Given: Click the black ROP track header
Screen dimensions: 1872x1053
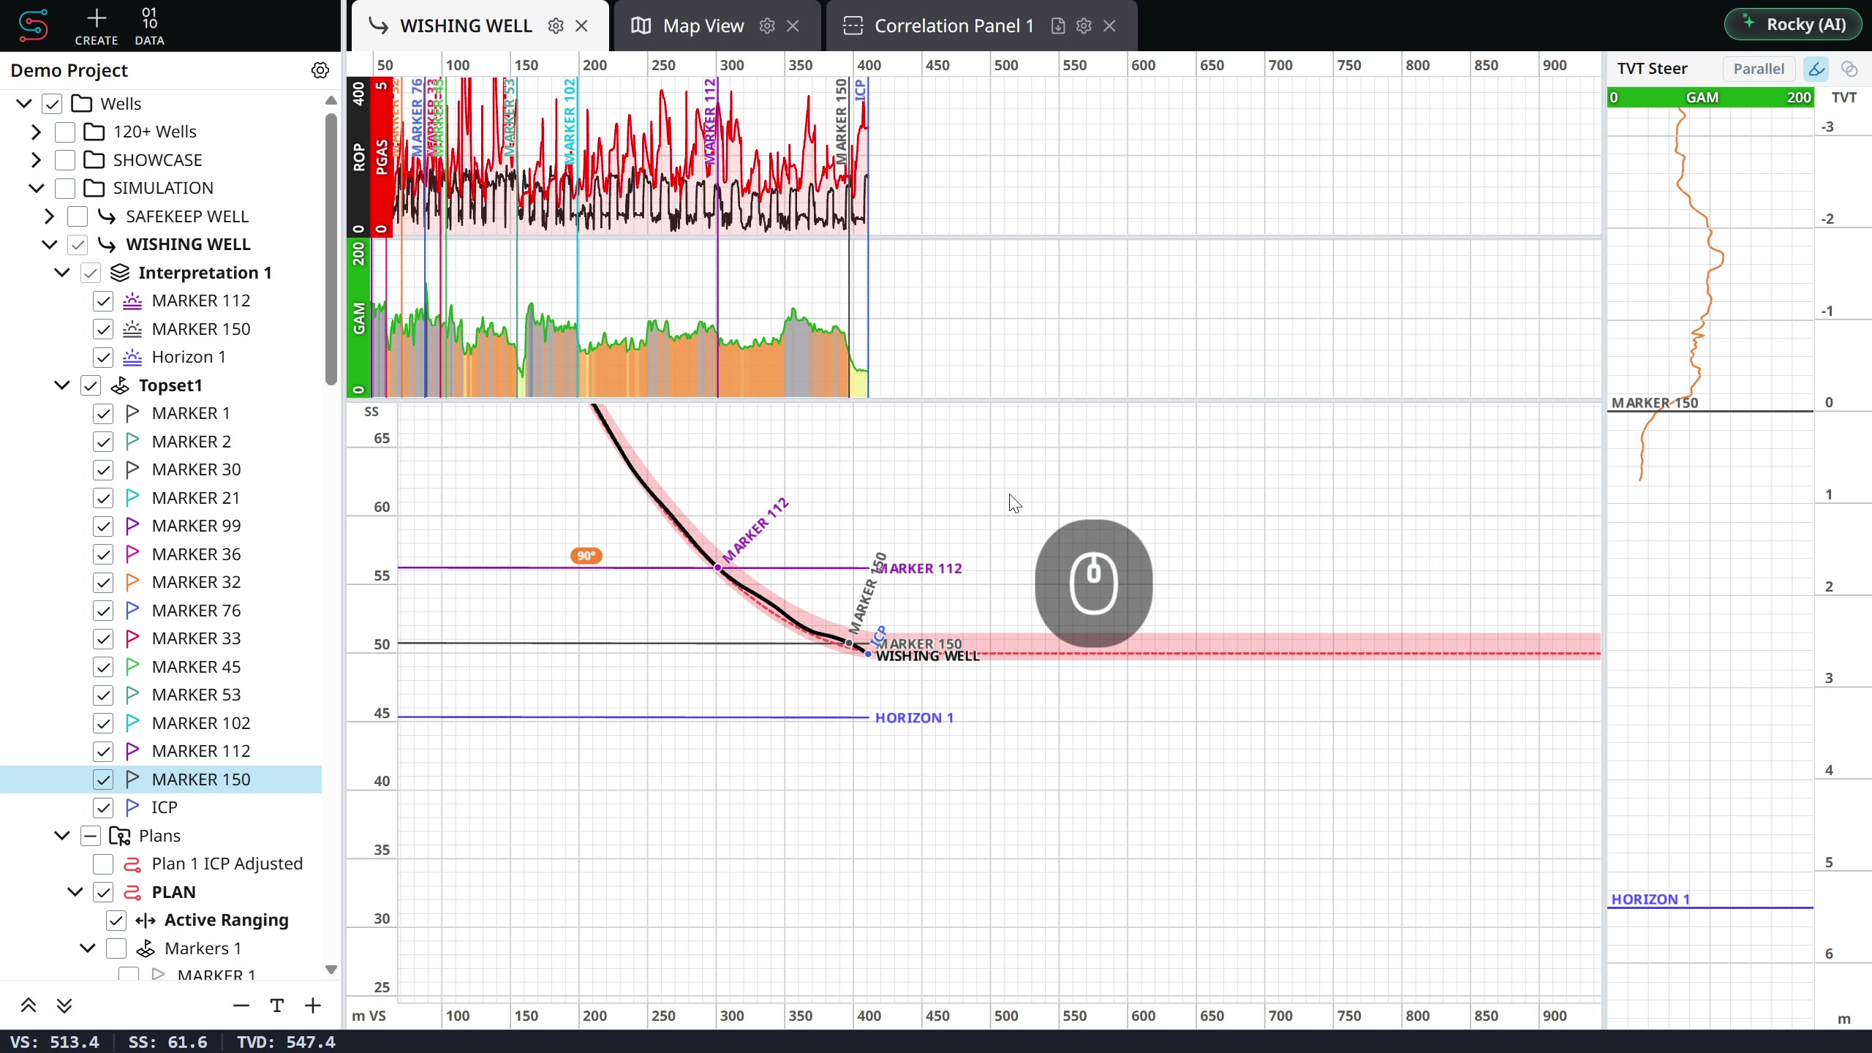Looking at the screenshot, I should (x=358, y=157).
